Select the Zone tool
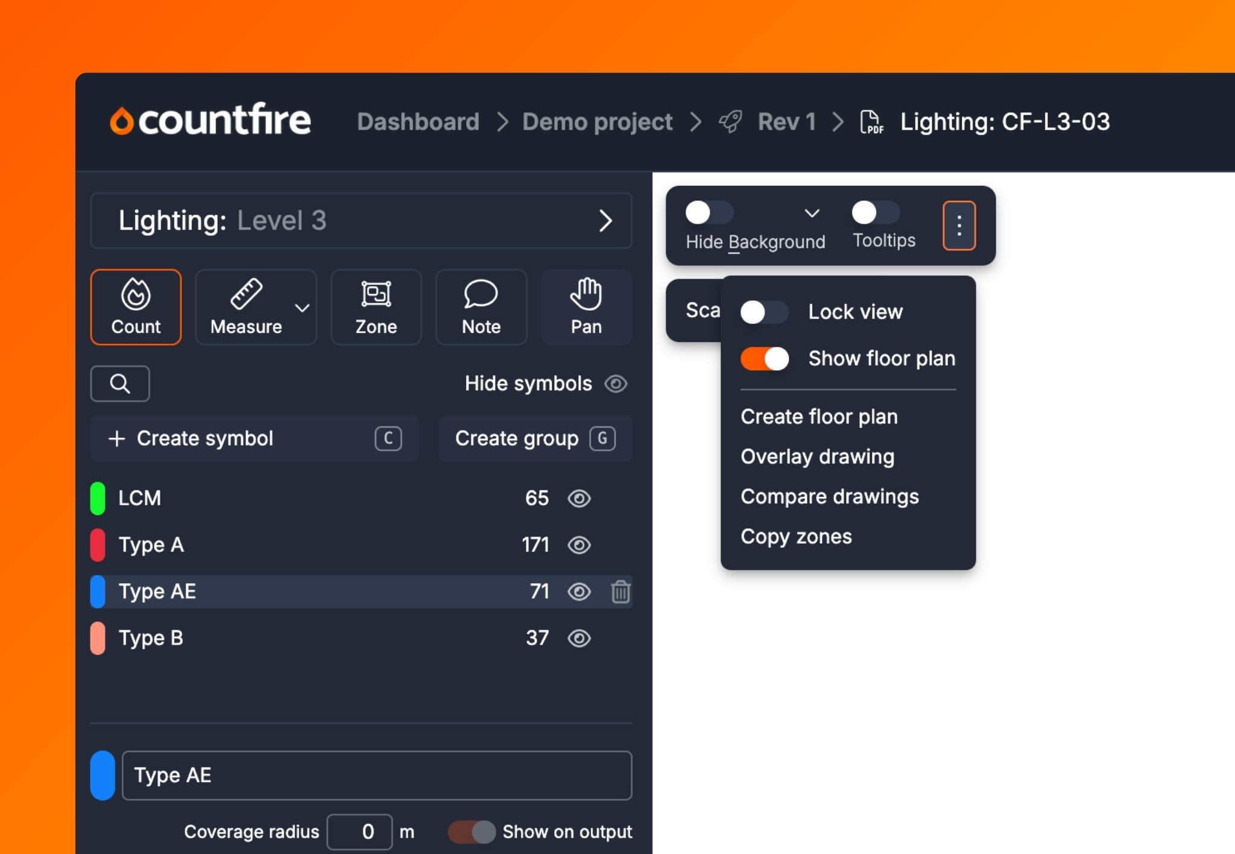This screenshot has width=1235, height=854. point(376,307)
